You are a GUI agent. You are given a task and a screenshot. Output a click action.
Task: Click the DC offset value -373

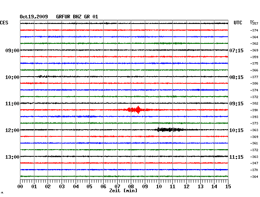click(x=254, y=123)
